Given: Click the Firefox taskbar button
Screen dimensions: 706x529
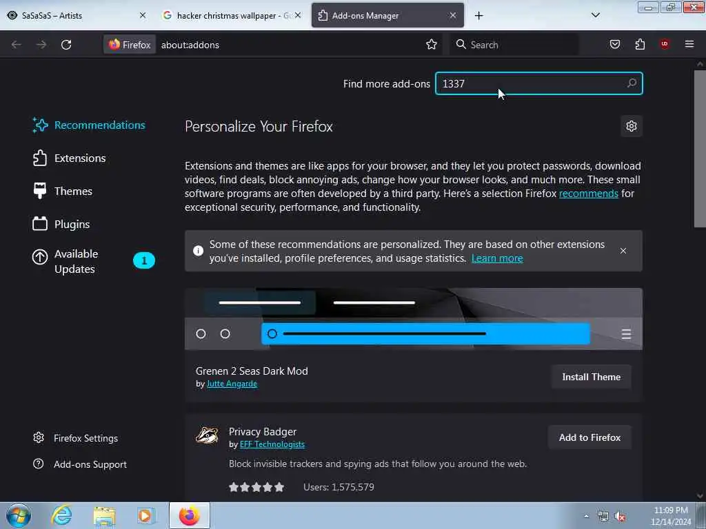Looking at the screenshot, I should click(189, 515).
